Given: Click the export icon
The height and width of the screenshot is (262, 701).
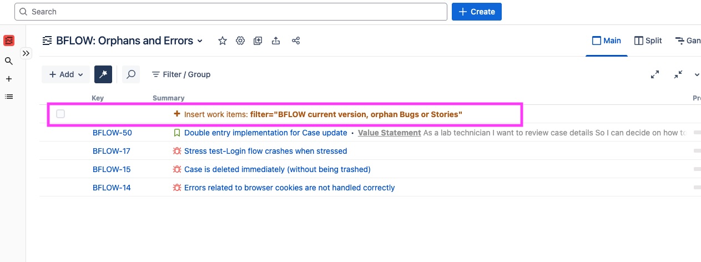Looking at the screenshot, I should (x=276, y=41).
